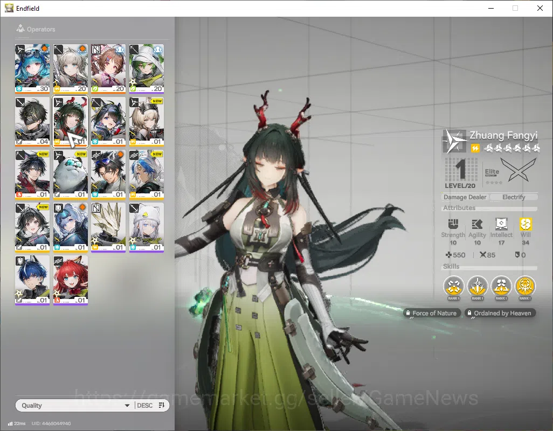Viewport: 553px width, 431px height.
Task: Select the blonde bunny-eared operator marked NEW
Action: [x=147, y=121]
